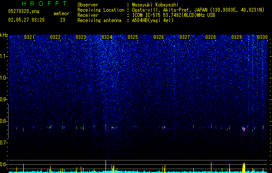
Task: Click the strong red meteor echo near 0329
Action: click(x=244, y=129)
